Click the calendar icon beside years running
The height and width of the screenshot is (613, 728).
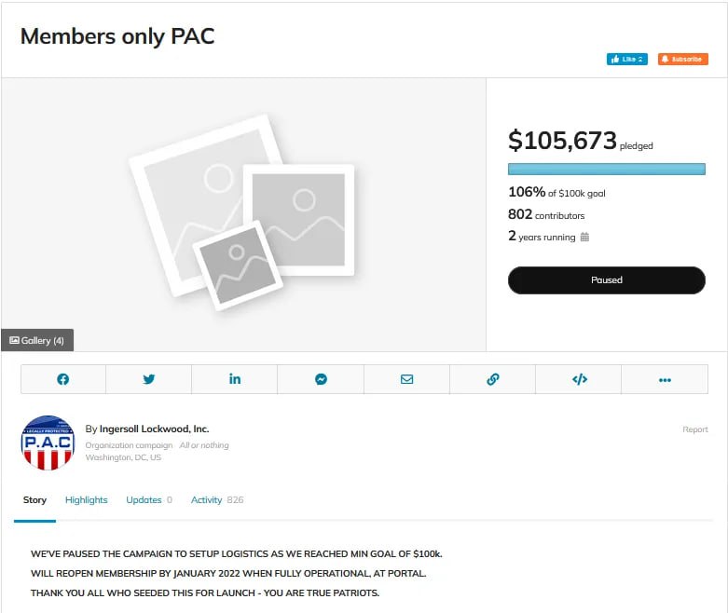(585, 238)
